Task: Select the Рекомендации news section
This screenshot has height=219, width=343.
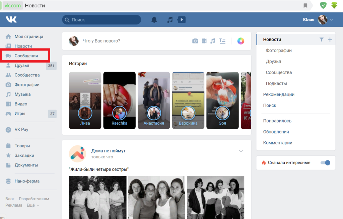Action: click(279, 94)
